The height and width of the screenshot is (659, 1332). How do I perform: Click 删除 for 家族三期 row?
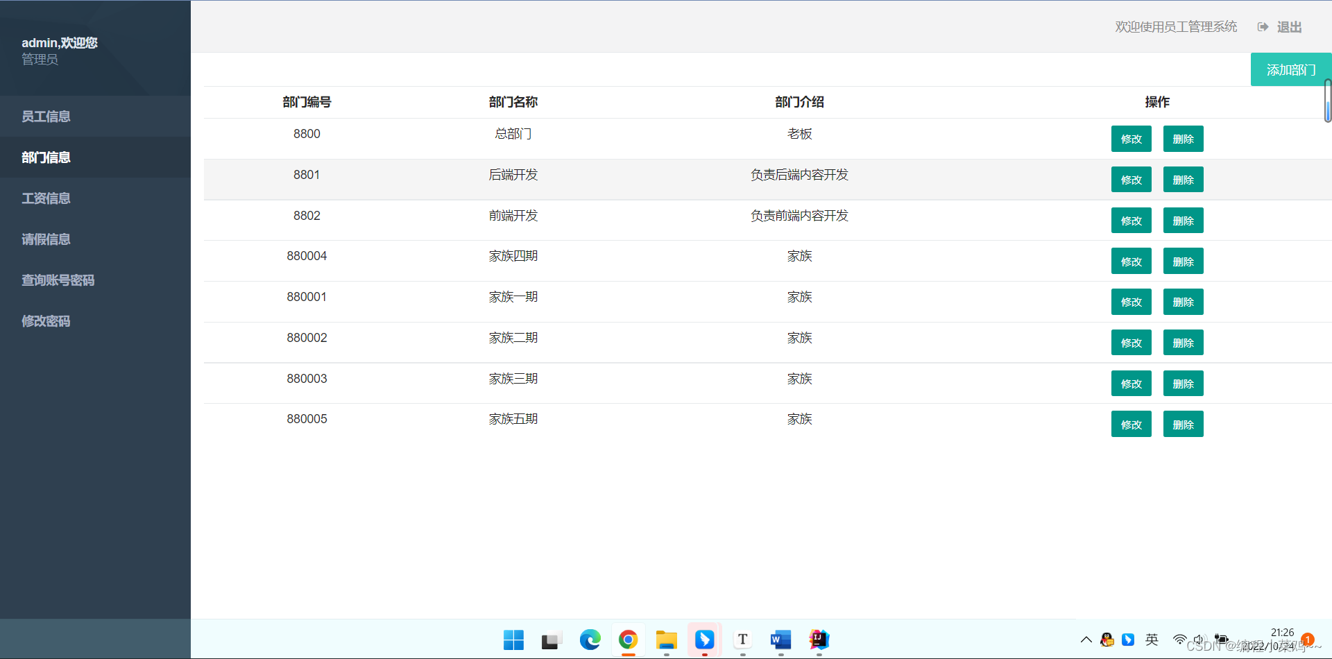pyautogui.click(x=1184, y=384)
